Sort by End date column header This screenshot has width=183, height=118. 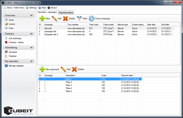[167, 25]
